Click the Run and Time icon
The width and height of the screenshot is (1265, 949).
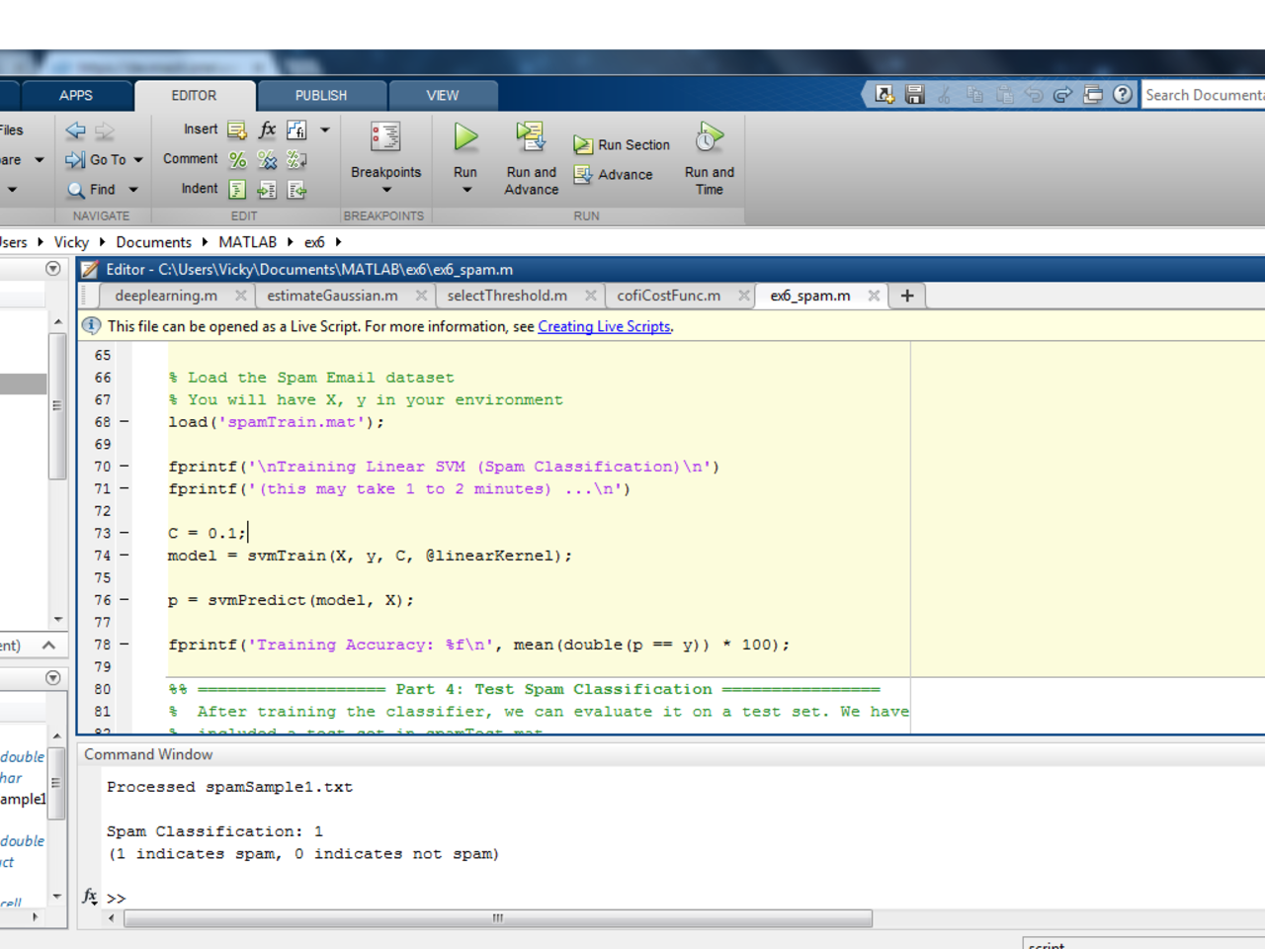(x=709, y=137)
